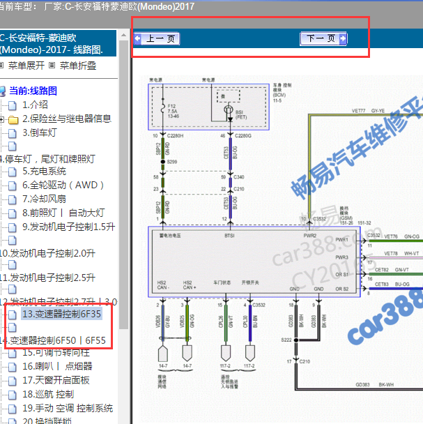Image resolution: width=423 pixels, height=424 pixels.
Task: Expand the 2.保险丝与继电器信息 folder node
Action: click(x=1, y=119)
